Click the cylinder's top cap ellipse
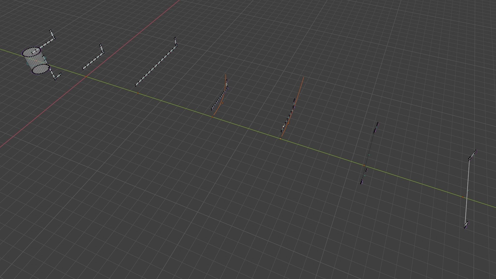Viewport: 496px width, 279px height. 32,52
